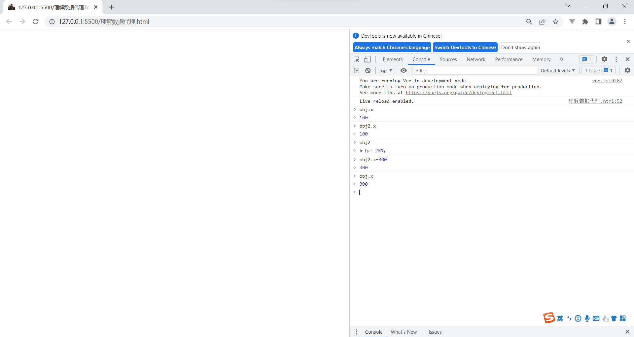Switch to the Sources tab
The width and height of the screenshot is (634, 337).
pyautogui.click(x=448, y=59)
